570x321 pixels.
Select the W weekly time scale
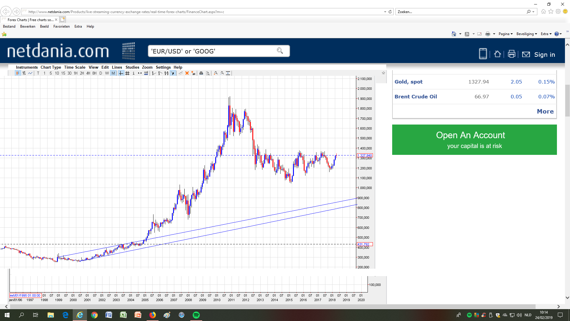[x=107, y=73]
